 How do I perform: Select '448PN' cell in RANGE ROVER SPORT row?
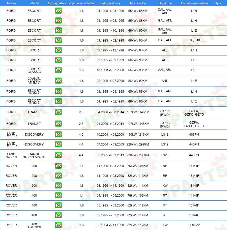pyautogui.click(x=194, y=155)
